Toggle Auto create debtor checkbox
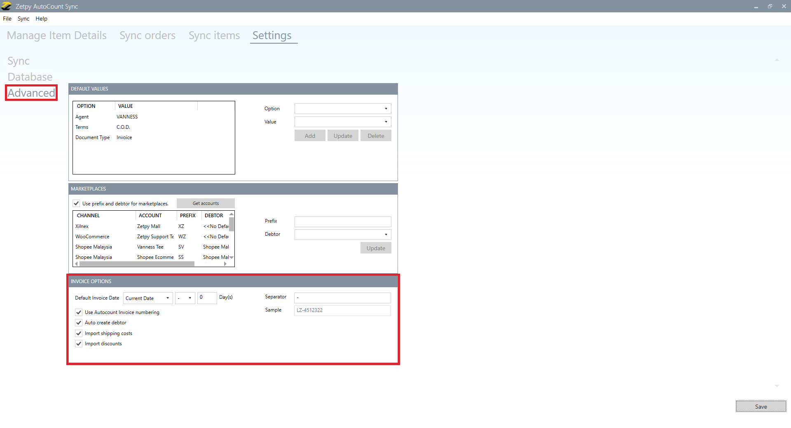The height and width of the screenshot is (428, 791). click(x=79, y=323)
